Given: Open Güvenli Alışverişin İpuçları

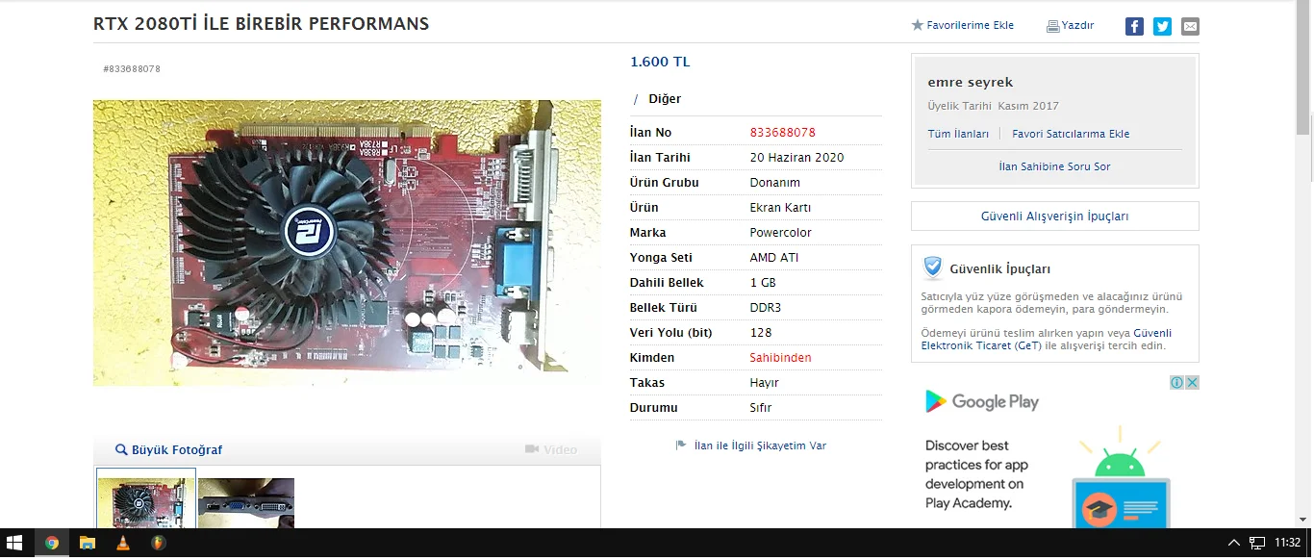Looking at the screenshot, I should (1054, 216).
